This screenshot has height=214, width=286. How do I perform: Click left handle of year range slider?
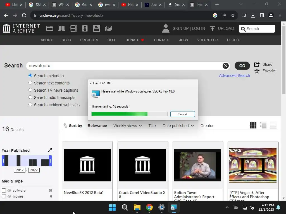tap(3, 161)
